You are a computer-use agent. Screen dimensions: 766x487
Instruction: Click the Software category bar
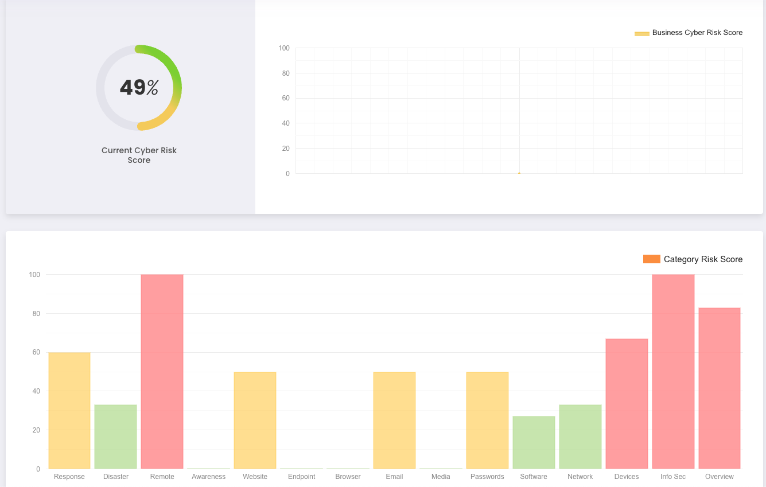(x=534, y=443)
